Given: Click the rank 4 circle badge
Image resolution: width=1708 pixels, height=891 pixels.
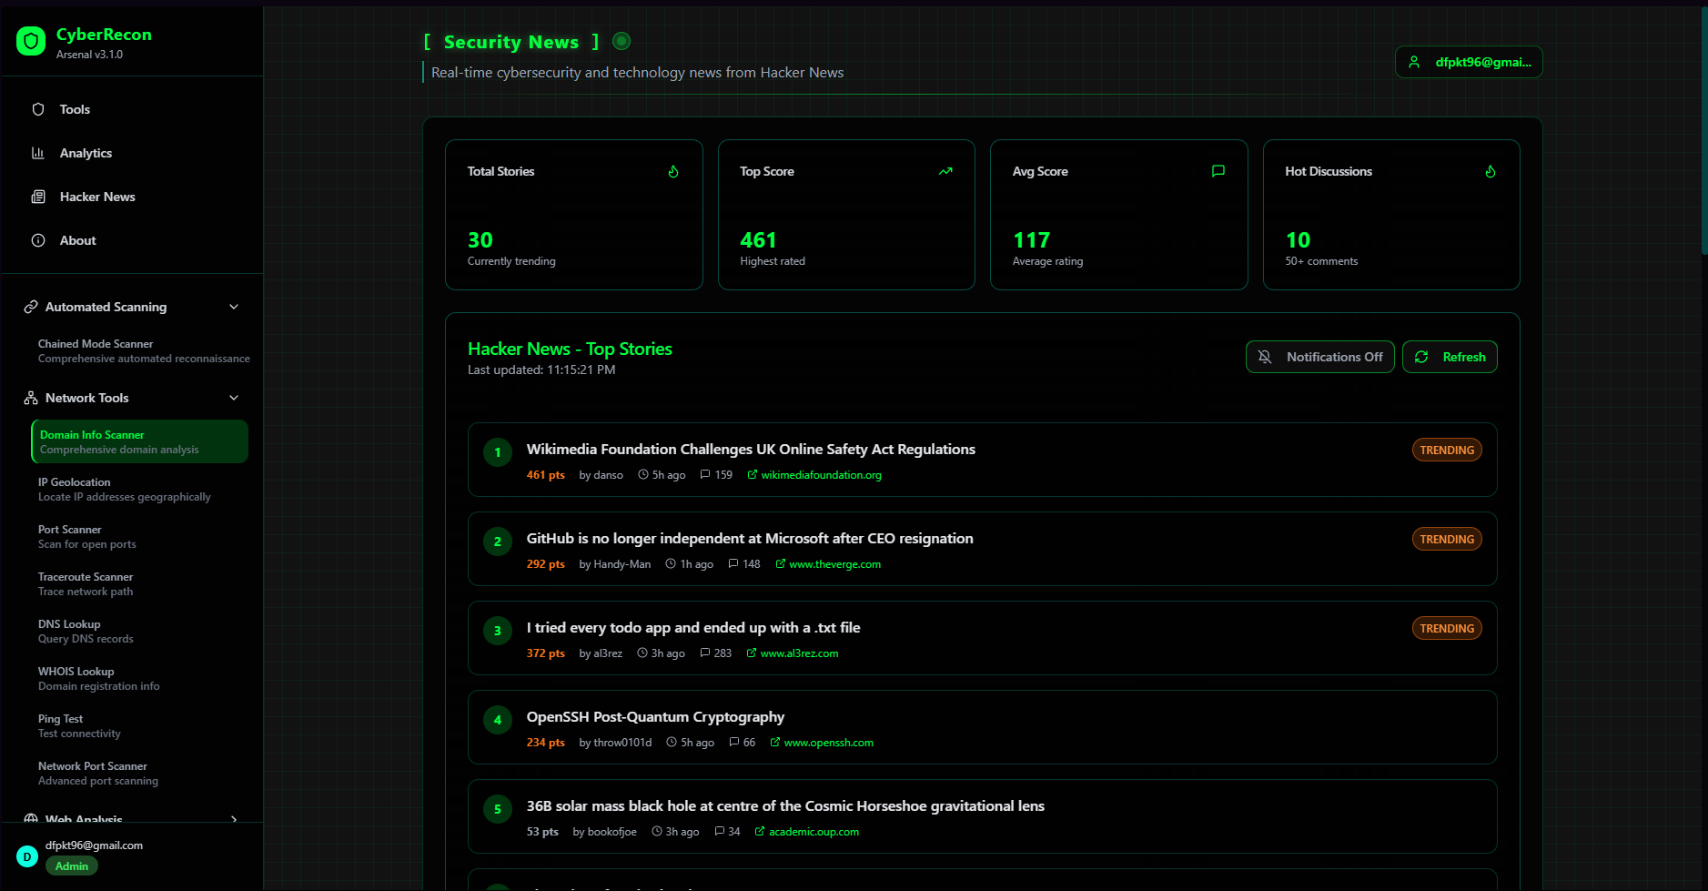Looking at the screenshot, I should click(x=498, y=720).
